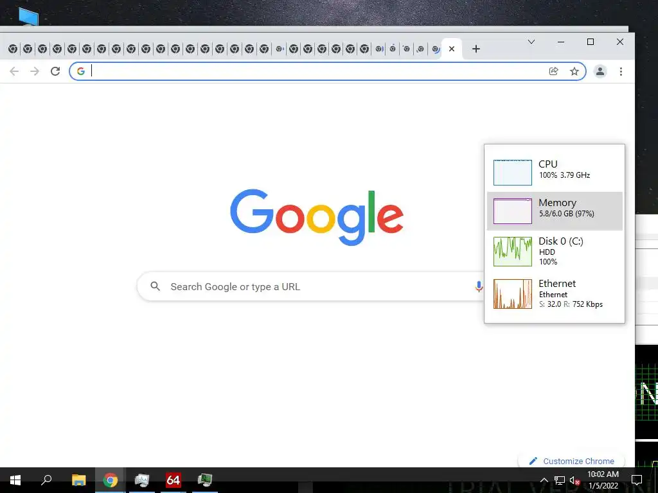658x493 pixels.
Task: Click 'S: 32.0 R: 752 Kbps' text
Action: pos(571,304)
